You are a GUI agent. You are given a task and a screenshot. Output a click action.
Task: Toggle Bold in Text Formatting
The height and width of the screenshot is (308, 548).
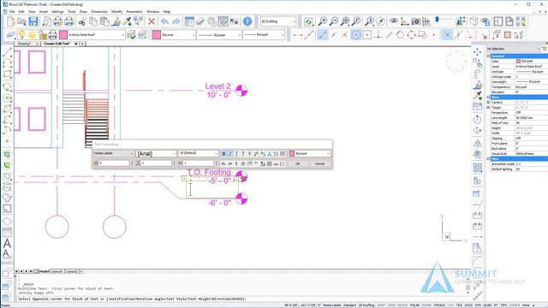pyautogui.click(x=223, y=154)
